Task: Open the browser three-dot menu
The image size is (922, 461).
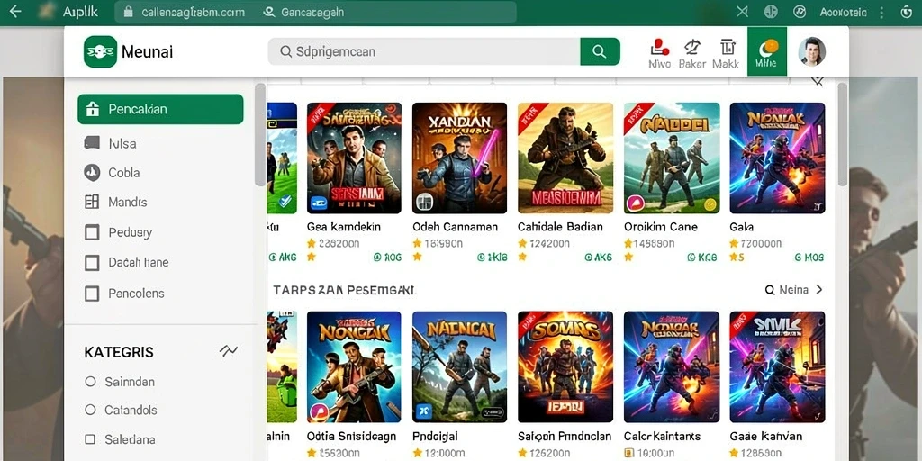Action: tap(881, 13)
